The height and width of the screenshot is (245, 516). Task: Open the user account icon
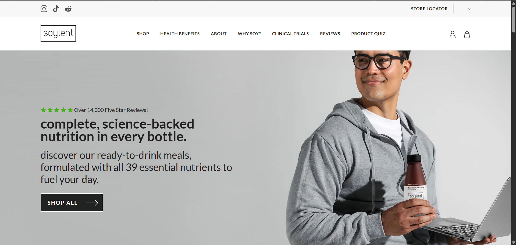pos(453,34)
